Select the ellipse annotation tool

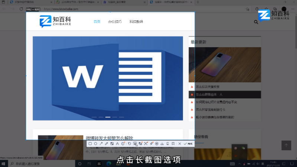[96, 144]
